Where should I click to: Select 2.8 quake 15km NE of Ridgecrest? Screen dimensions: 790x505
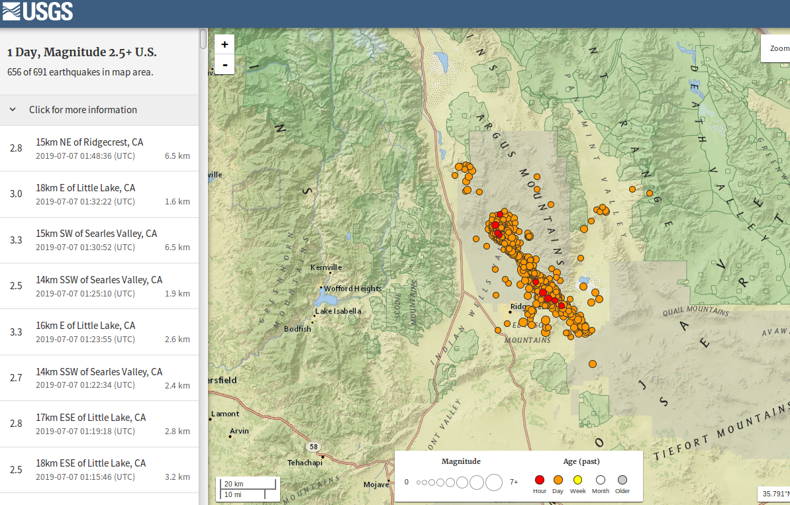99,148
